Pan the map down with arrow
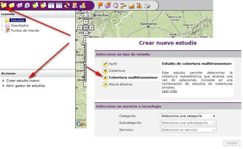Screen dimensions: 243x149 coord(86,33)
